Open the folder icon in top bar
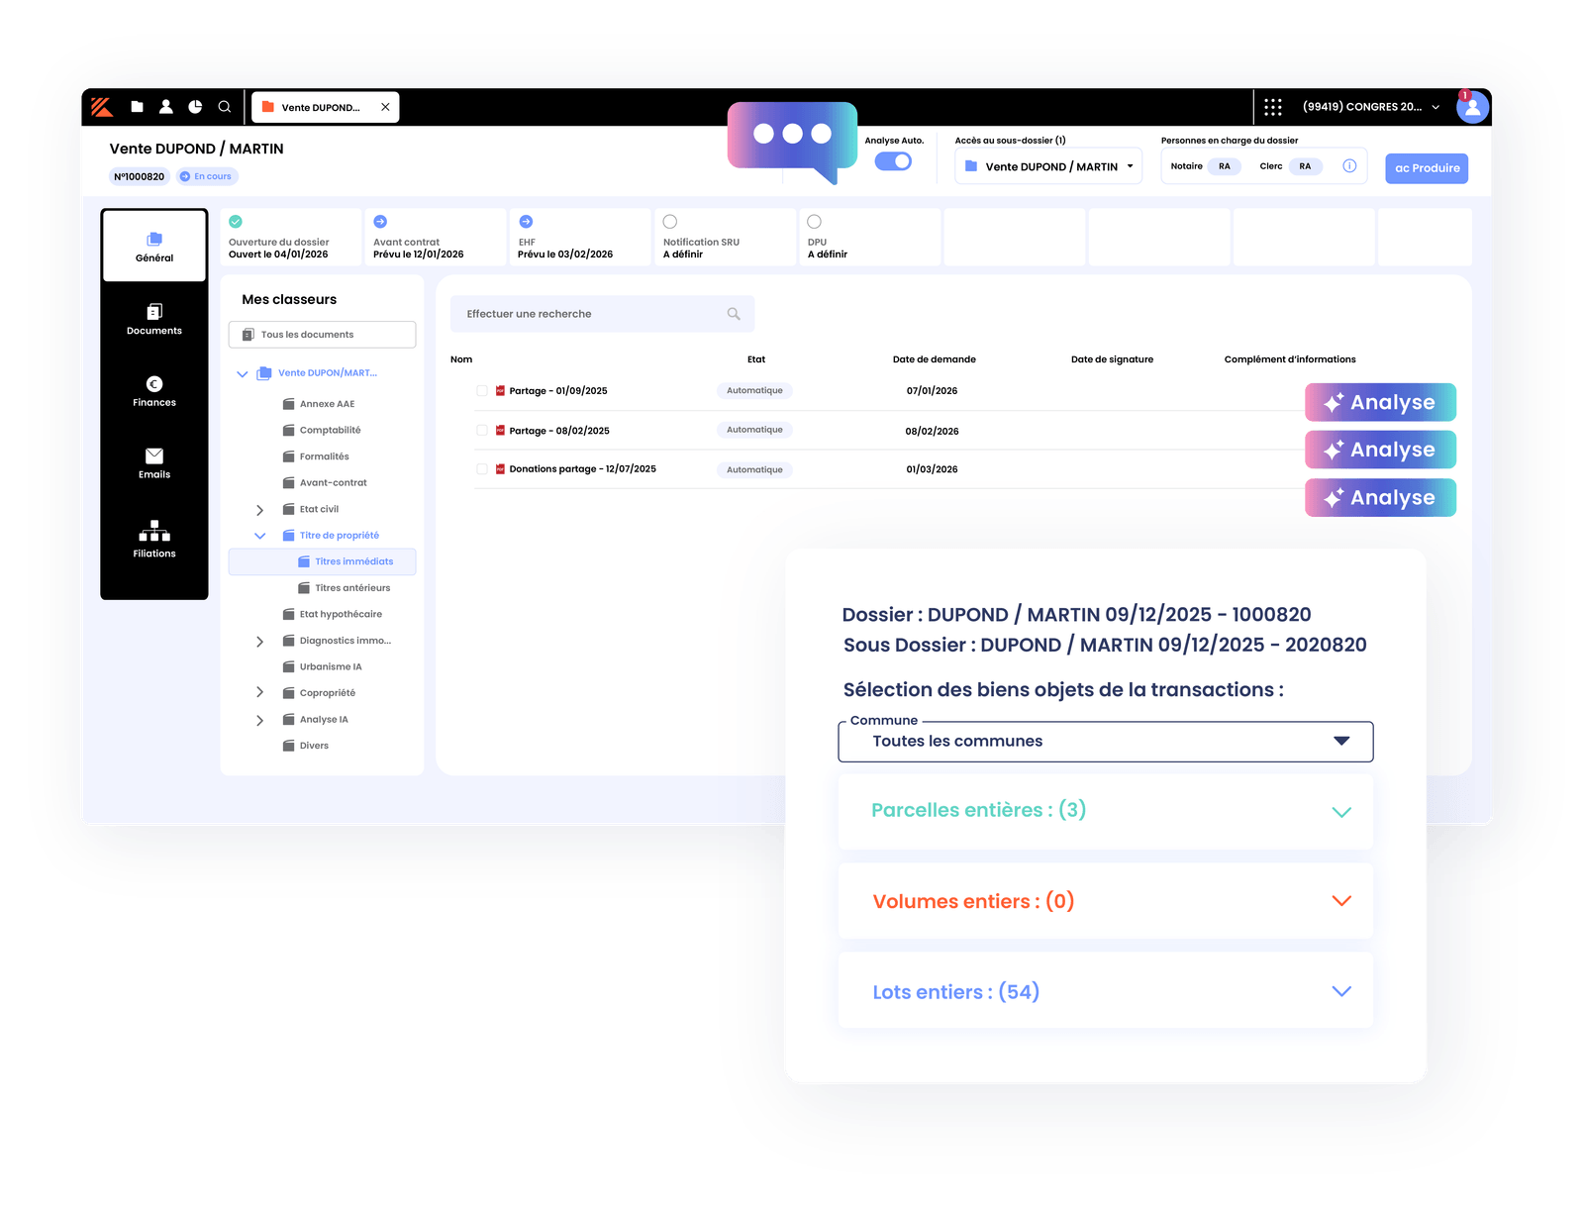The width and height of the screenshot is (1584, 1214). (x=138, y=107)
